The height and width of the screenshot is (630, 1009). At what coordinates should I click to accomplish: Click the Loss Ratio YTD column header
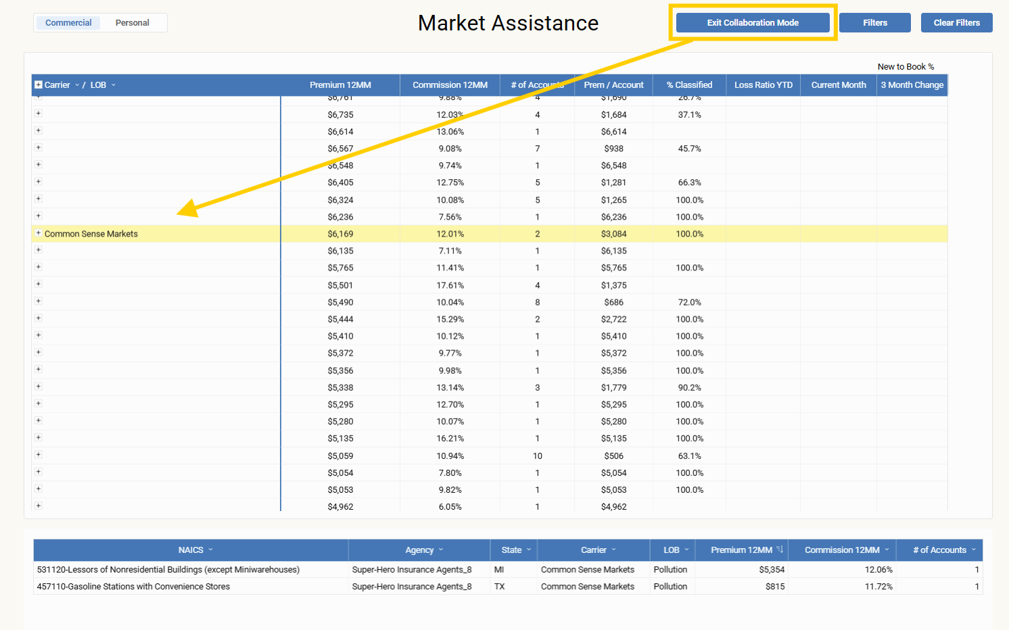763,85
